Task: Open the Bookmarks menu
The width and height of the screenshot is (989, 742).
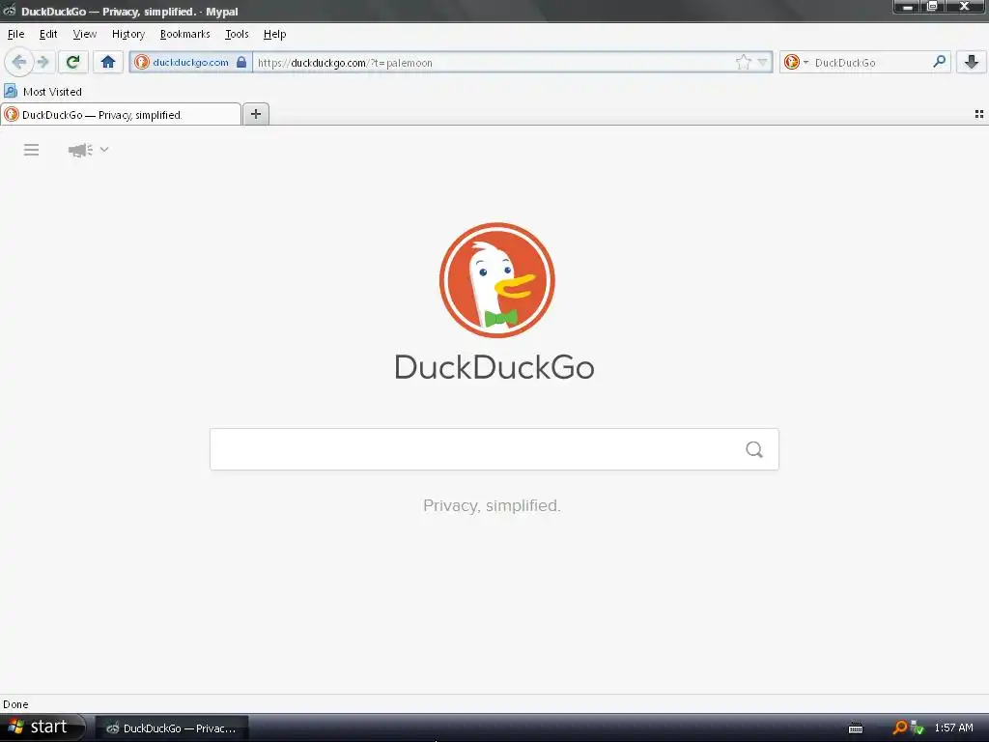Action: pyautogui.click(x=184, y=34)
